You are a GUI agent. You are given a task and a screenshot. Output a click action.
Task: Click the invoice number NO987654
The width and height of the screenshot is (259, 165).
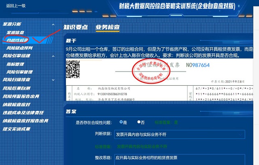click(x=197, y=65)
